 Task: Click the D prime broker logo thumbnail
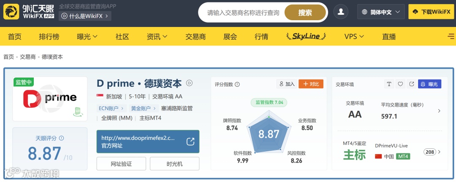[x=50, y=99]
